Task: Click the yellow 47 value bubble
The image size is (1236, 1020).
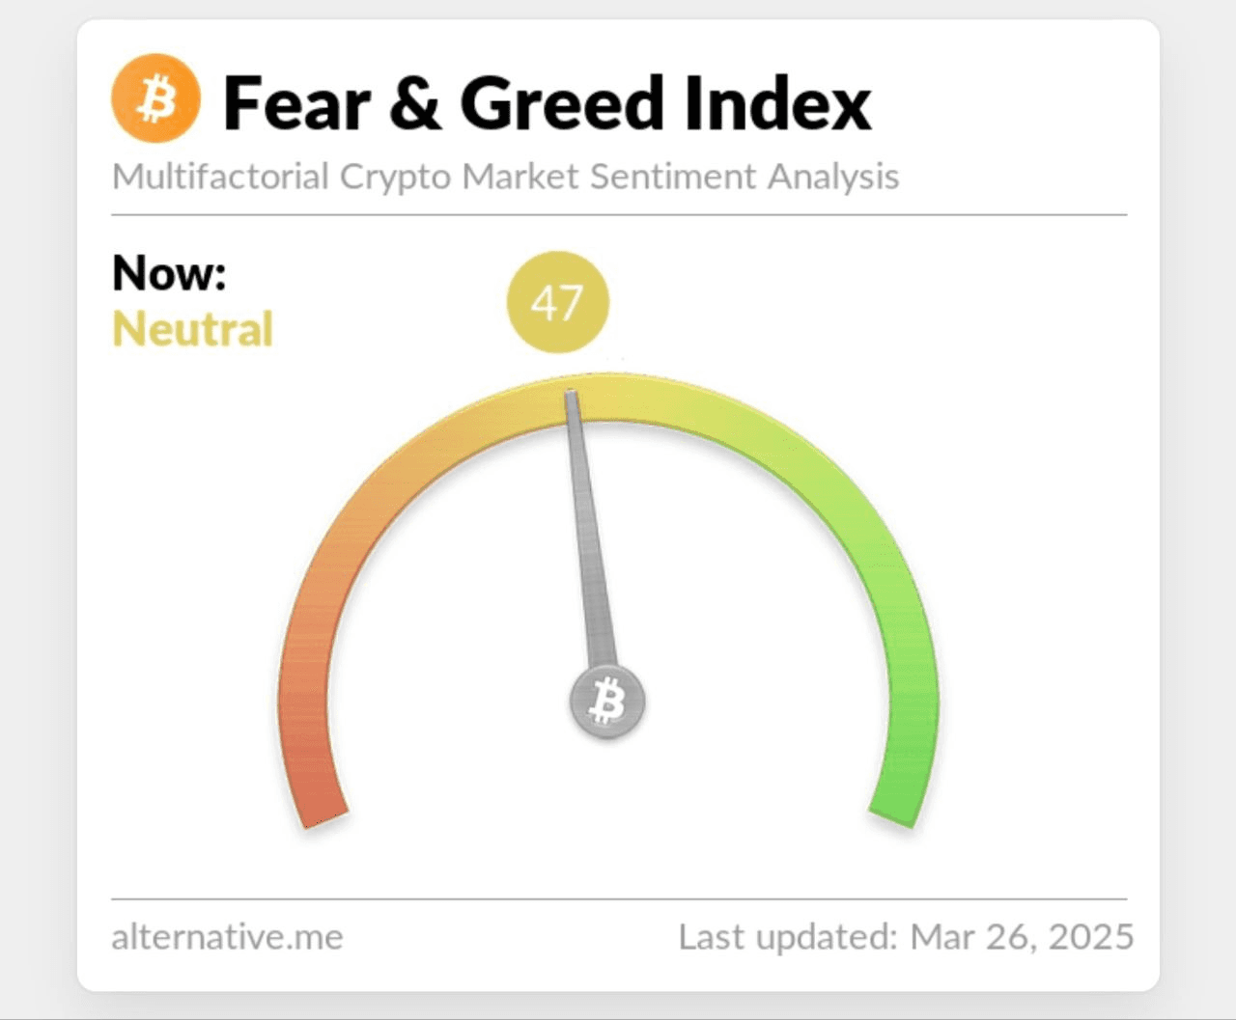Action: click(558, 302)
